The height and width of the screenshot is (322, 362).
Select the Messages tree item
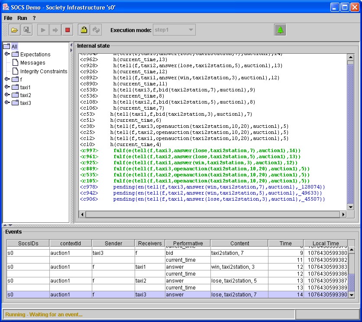[x=32, y=63]
